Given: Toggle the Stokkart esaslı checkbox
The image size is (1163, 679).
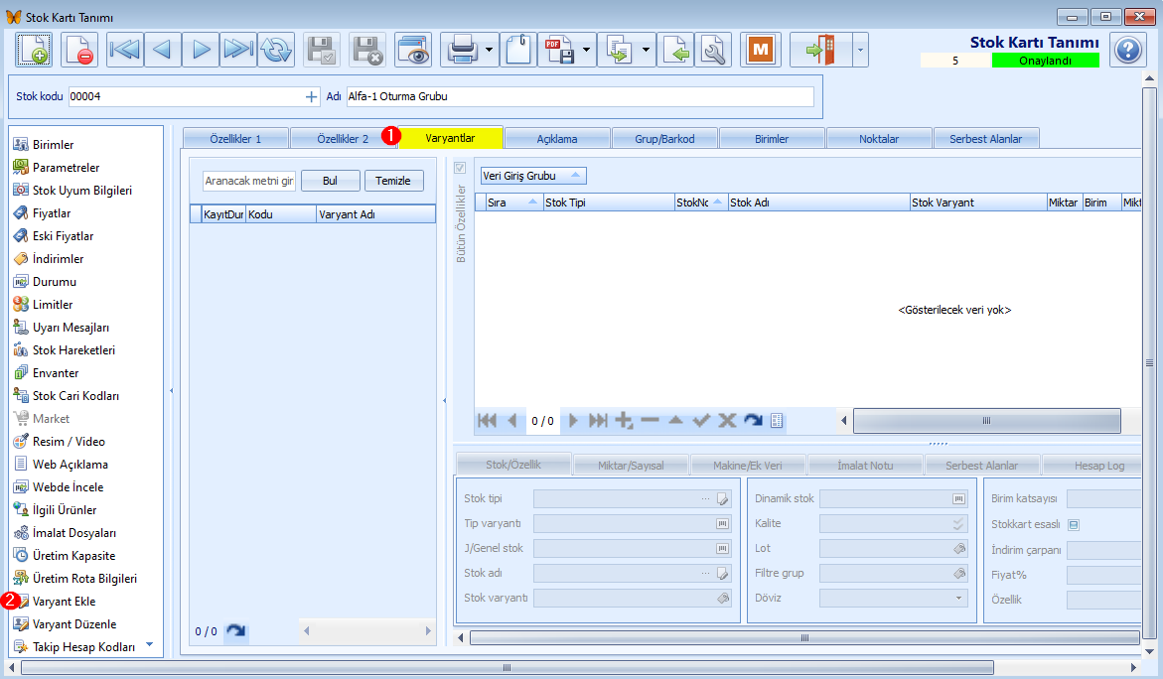Looking at the screenshot, I should coord(1074,524).
